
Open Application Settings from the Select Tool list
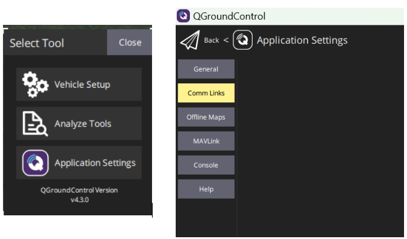95,163
